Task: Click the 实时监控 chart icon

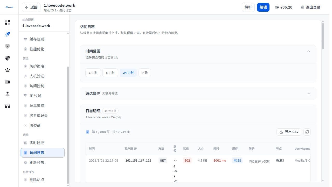Action: [x=25, y=143]
